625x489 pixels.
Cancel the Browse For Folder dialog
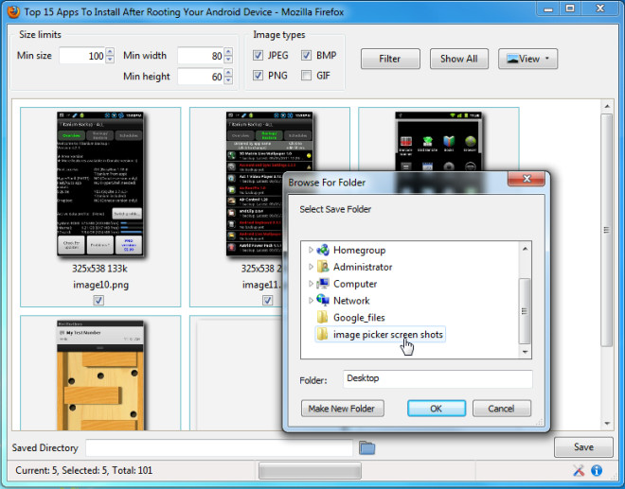click(502, 409)
